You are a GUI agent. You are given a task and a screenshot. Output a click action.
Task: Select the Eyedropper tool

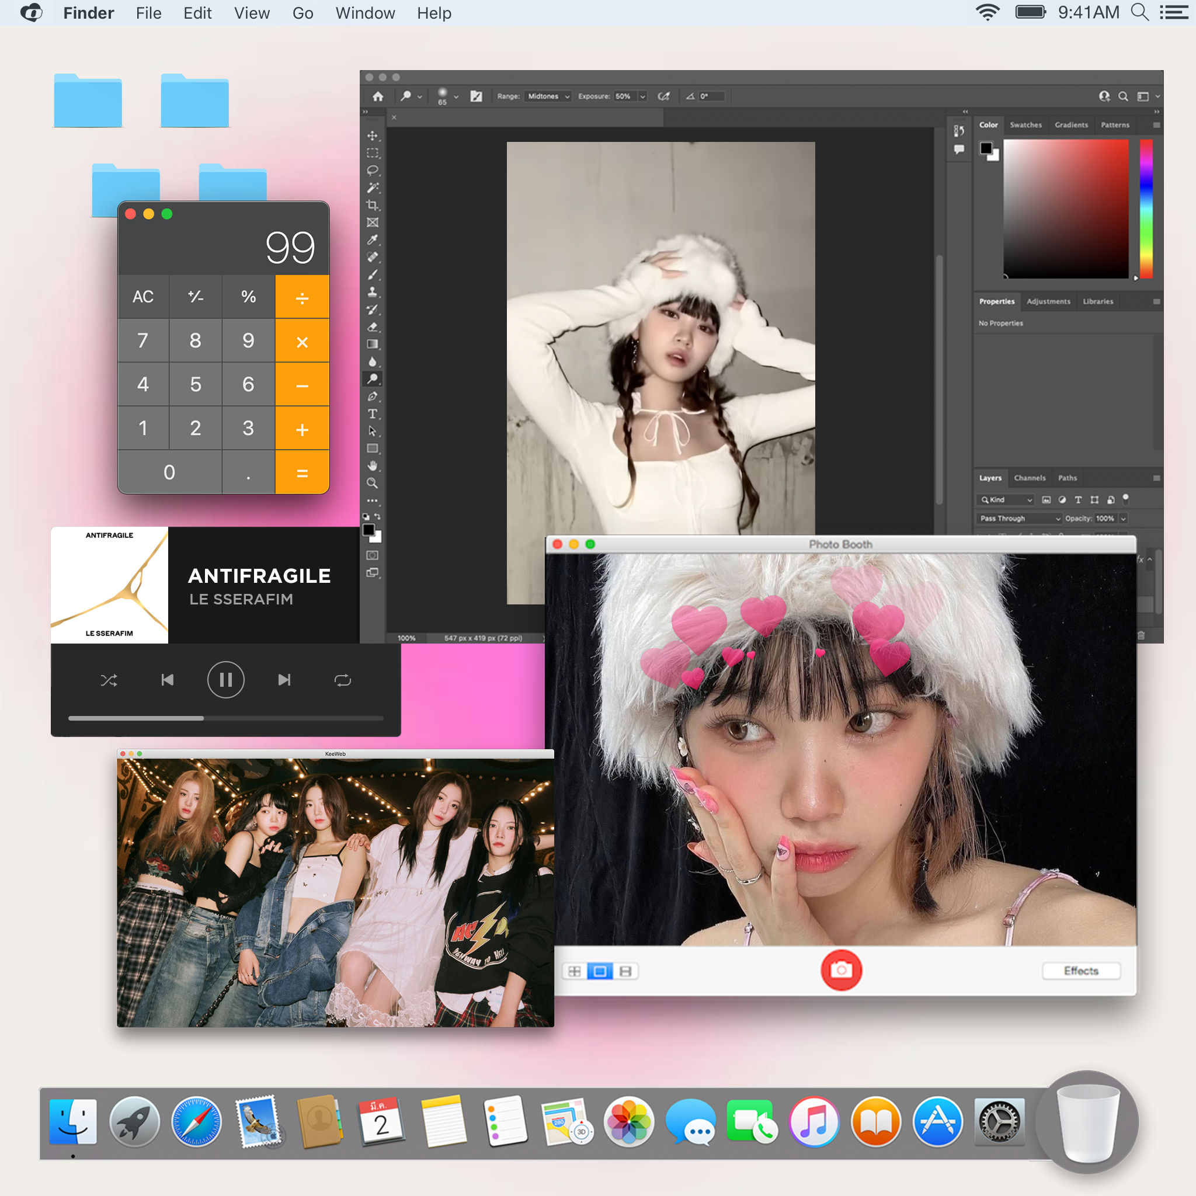pyautogui.click(x=372, y=239)
